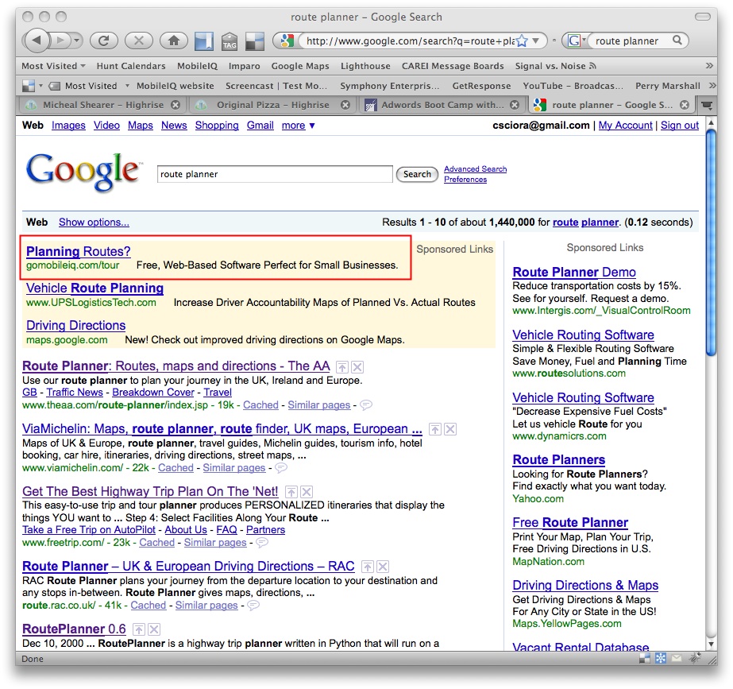Click the Stop loading button

[x=138, y=41]
